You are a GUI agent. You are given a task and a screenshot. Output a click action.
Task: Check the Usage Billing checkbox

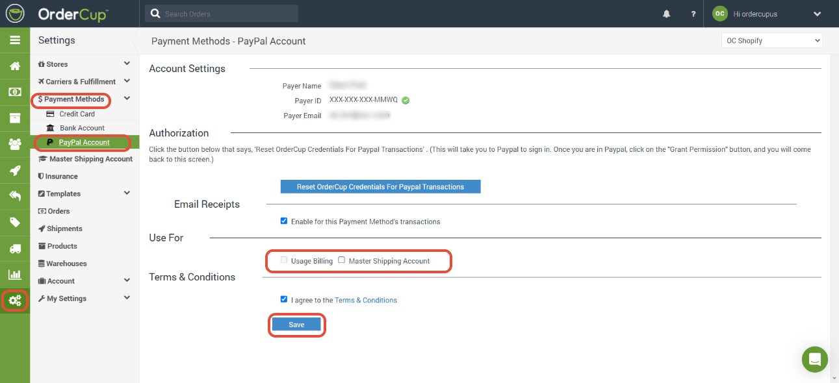pos(284,260)
